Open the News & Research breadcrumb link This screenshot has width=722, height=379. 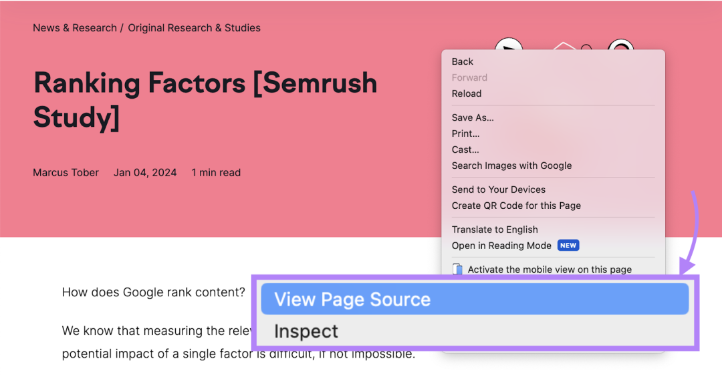pyautogui.click(x=75, y=28)
